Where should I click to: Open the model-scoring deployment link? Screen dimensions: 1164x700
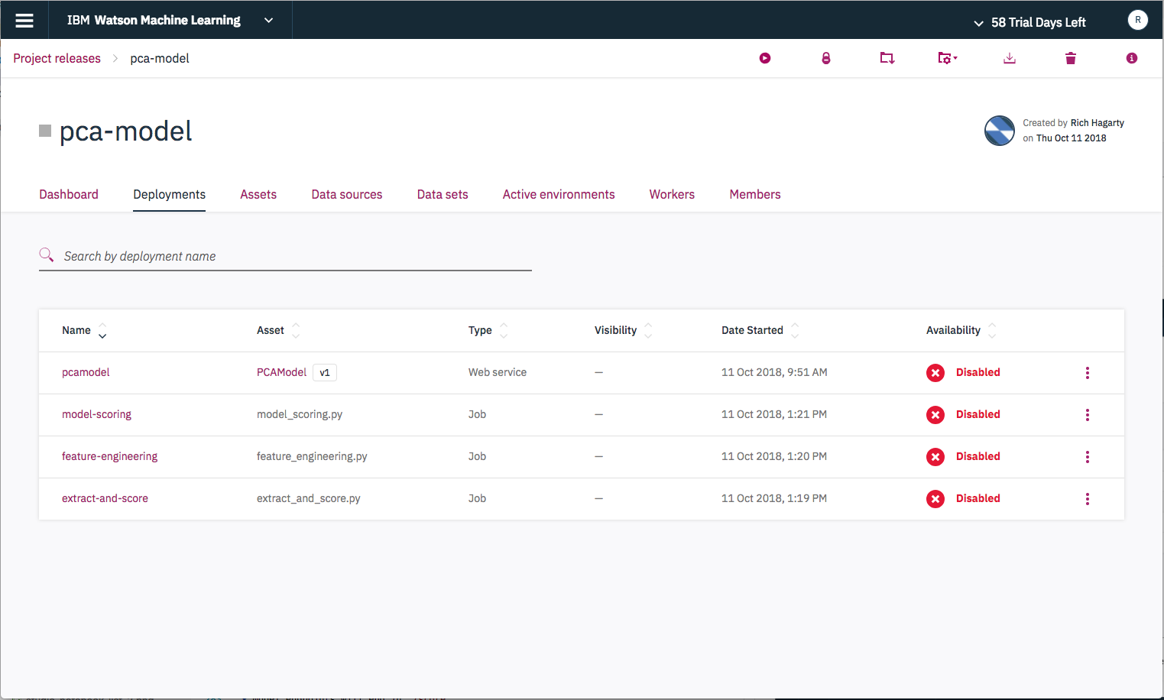pos(96,414)
